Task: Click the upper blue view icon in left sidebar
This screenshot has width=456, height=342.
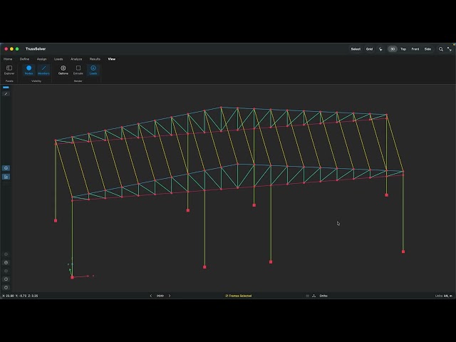Action: (x=6, y=168)
